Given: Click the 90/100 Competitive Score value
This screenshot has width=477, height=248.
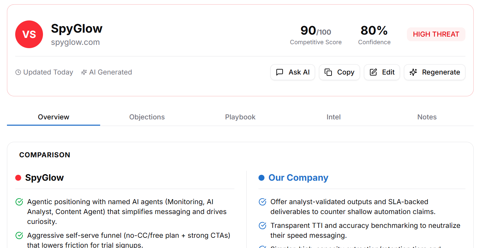Looking at the screenshot, I should click(x=316, y=31).
